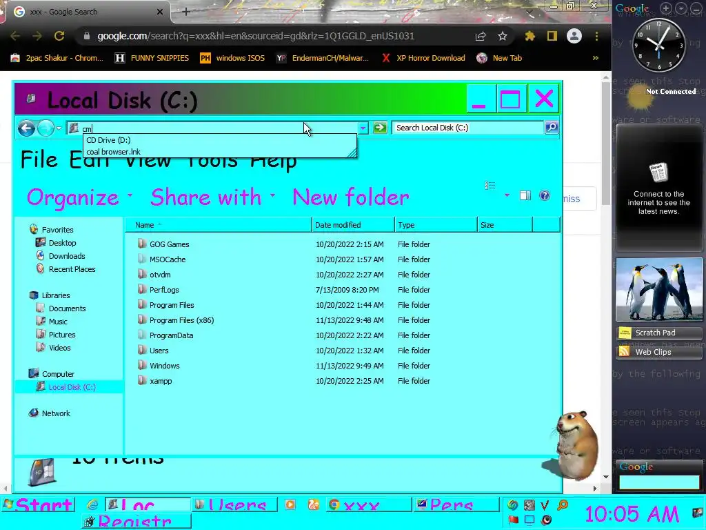
Task: Open the FUNNY SNIPPIES bookmark
Action: (x=152, y=58)
